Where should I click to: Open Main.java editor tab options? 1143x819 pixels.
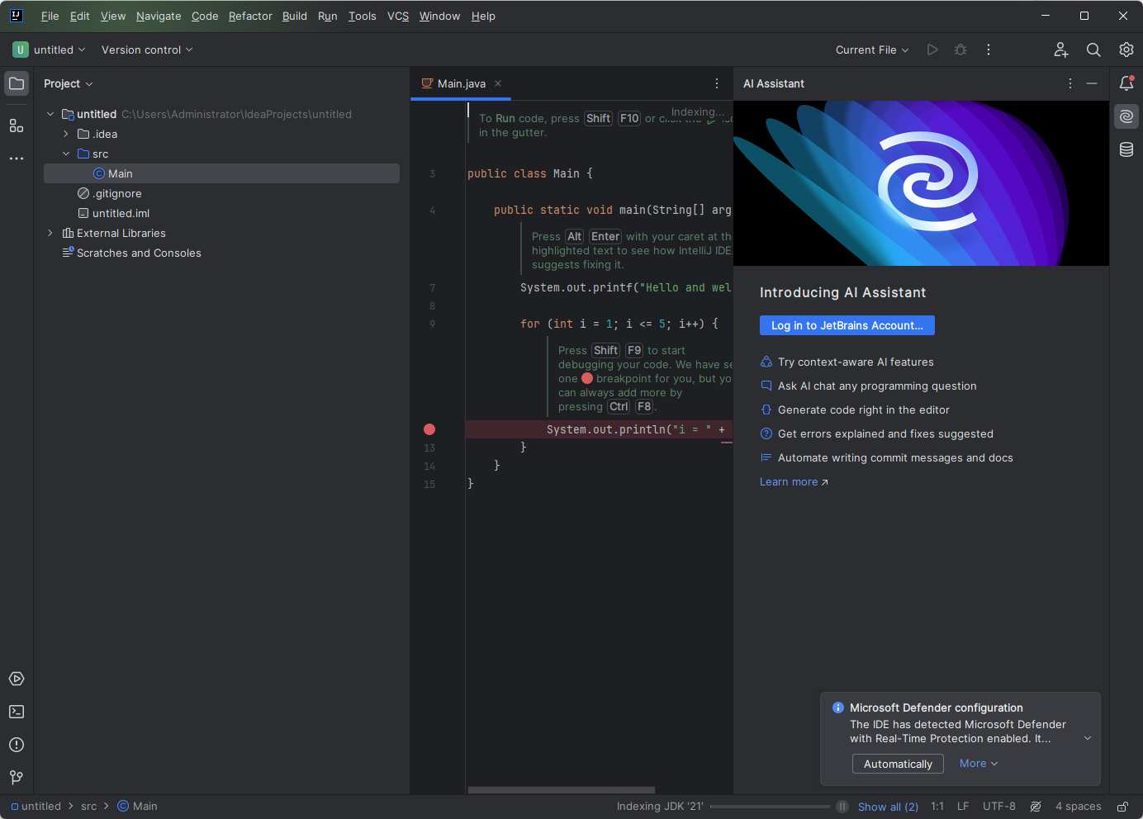tap(717, 83)
